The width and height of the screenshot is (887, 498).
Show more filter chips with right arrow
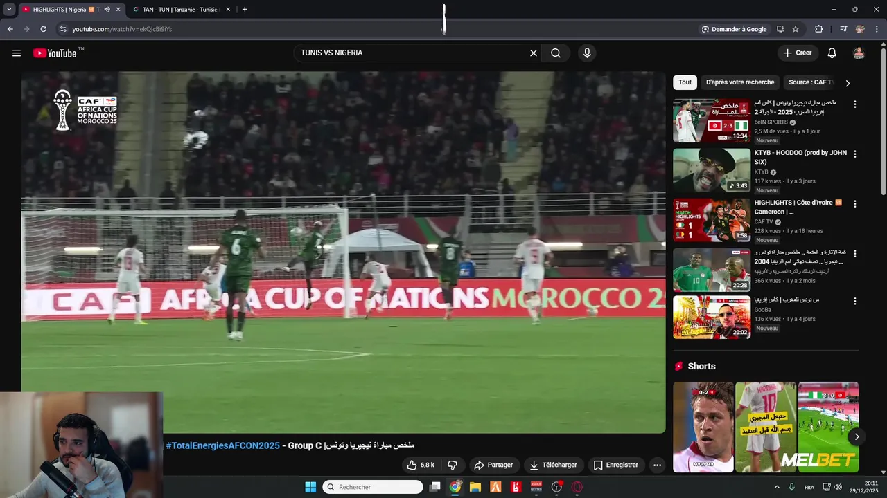pos(848,83)
